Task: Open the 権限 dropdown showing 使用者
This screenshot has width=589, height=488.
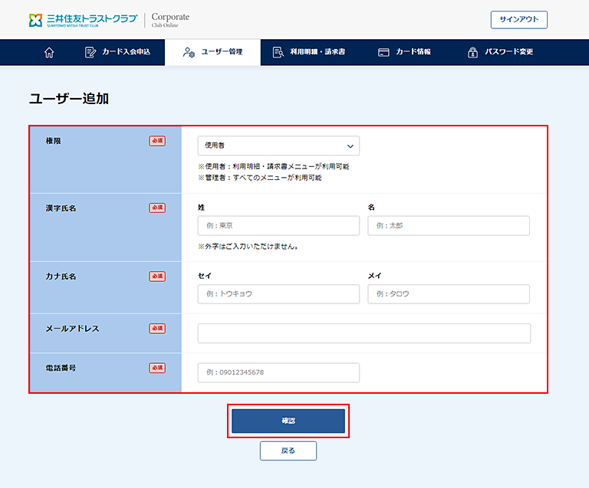Action: point(278,146)
